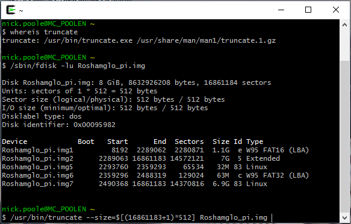Click the last 'nick.poole@MC_POOLEN' prompt line
This screenshot has height=224, width=351.
[48, 209]
